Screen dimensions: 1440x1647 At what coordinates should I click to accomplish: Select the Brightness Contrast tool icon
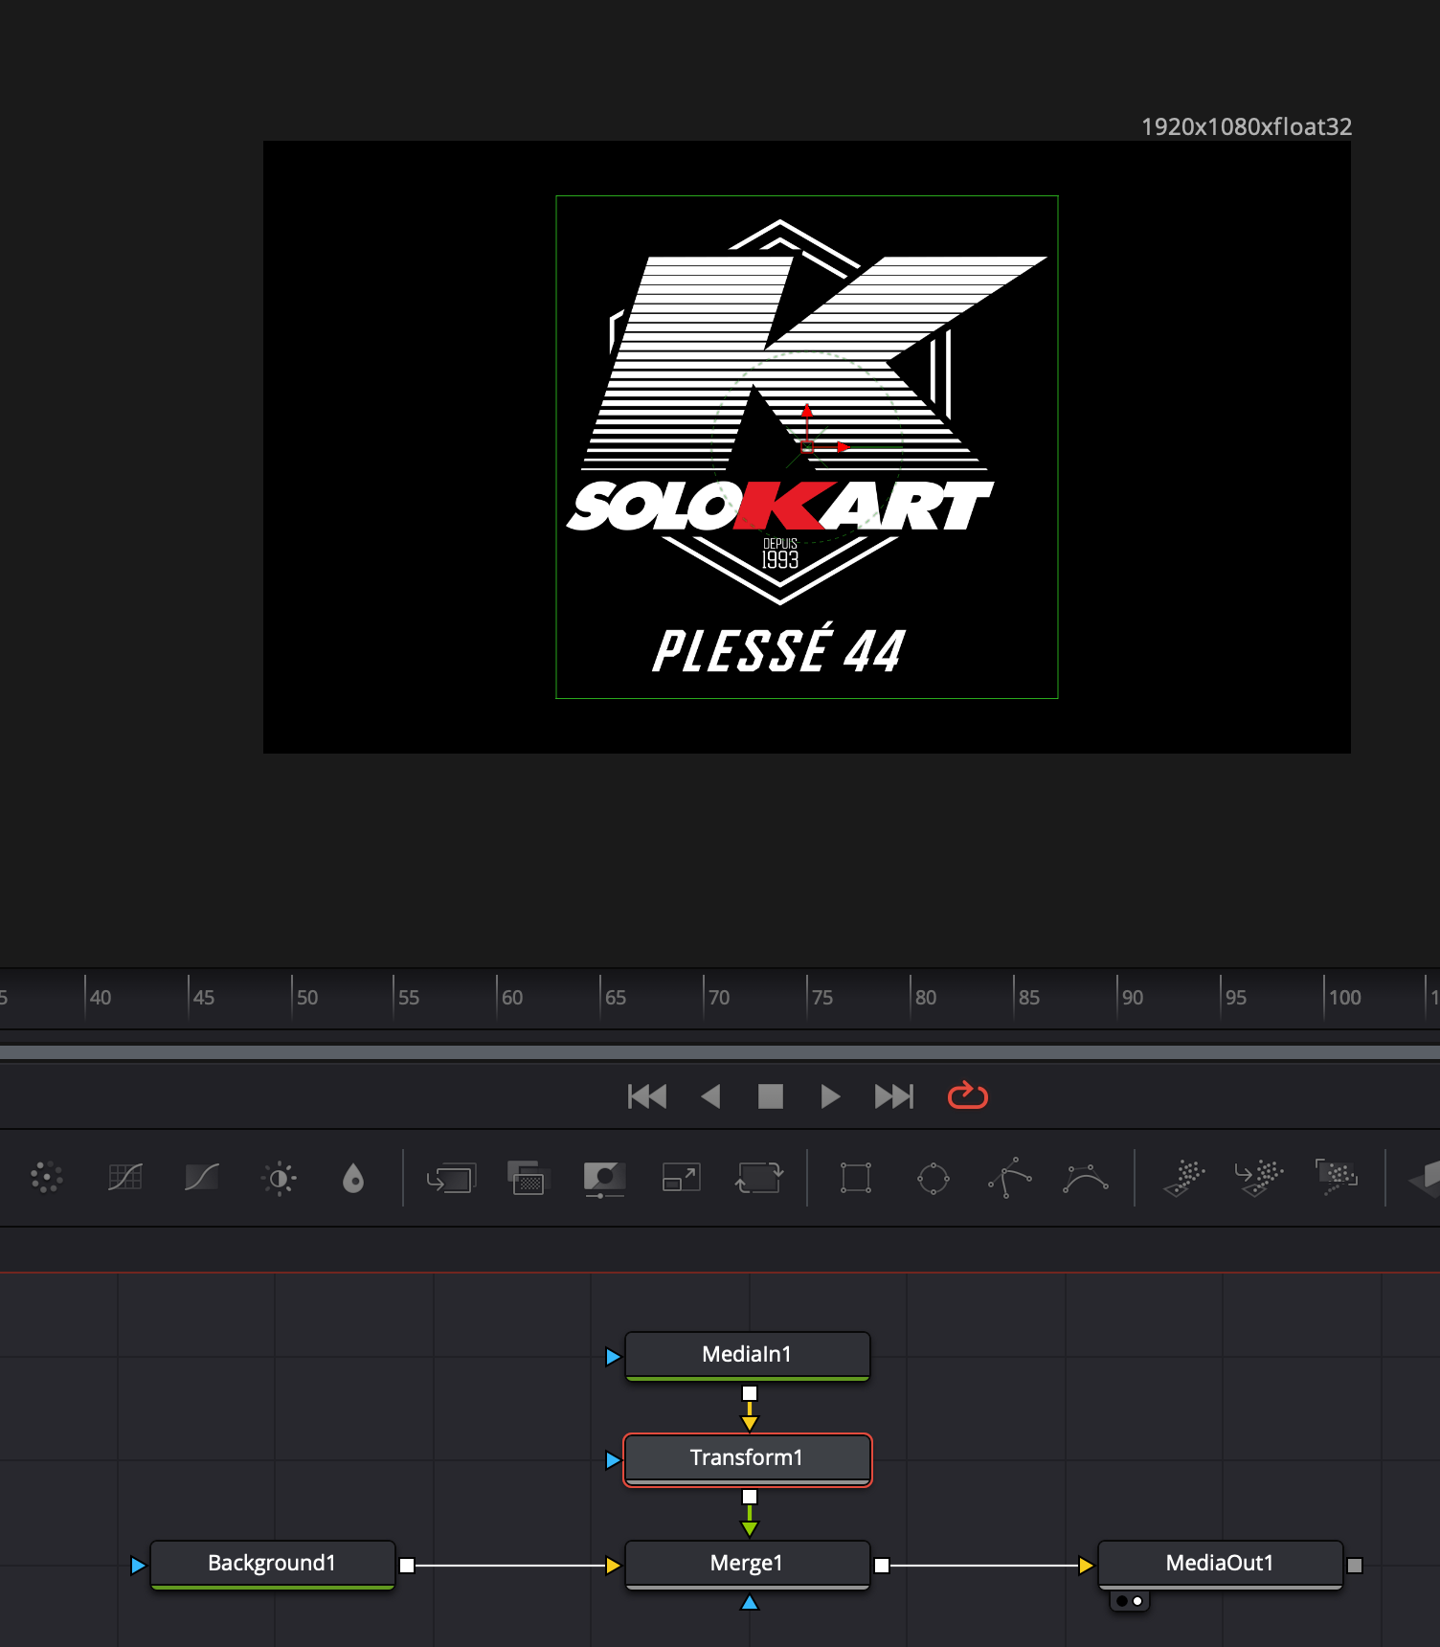[279, 1178]
